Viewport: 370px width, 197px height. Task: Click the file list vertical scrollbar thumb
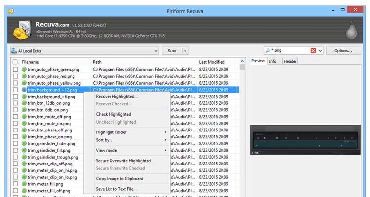(x=242, y=67)
